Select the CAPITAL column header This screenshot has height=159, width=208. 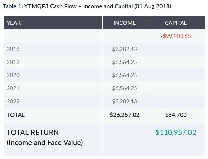pyautogui.click(x=176, y=23)
